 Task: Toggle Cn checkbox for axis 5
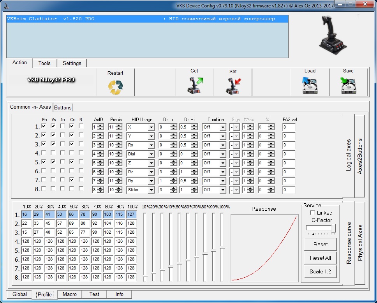pyautogui.click(x=72, y=162)
